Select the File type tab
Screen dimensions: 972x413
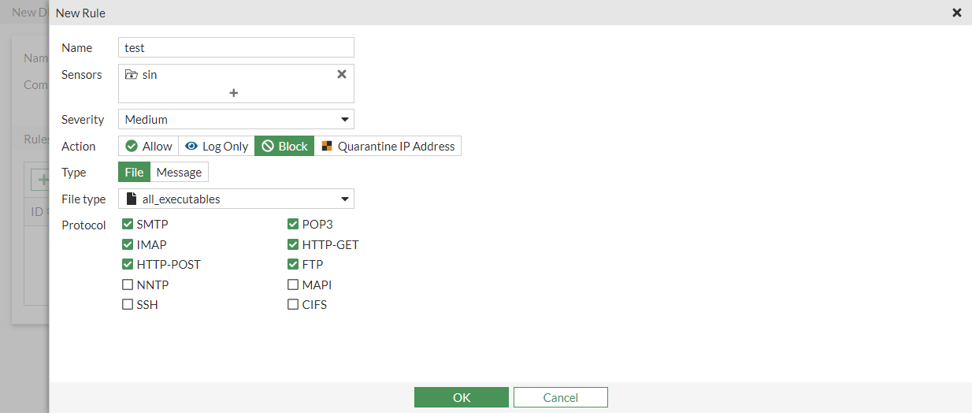(x=134, y=173)
